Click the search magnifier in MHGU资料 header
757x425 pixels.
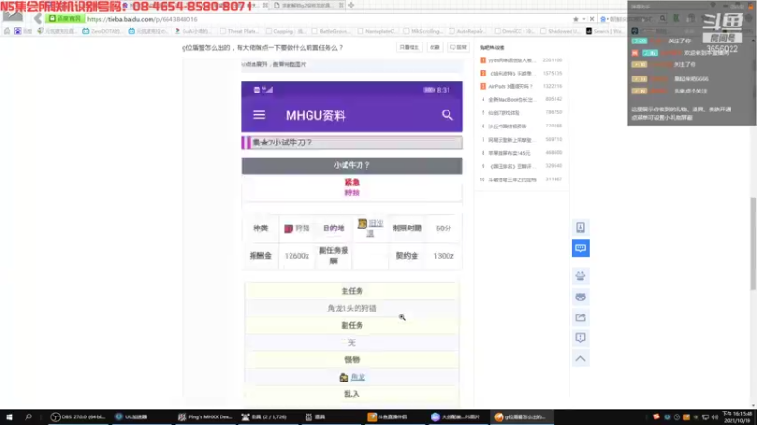click(447, 114)
